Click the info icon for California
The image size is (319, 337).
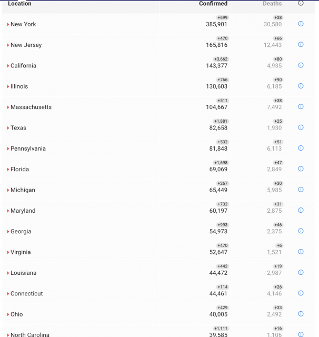click(x=301, y=65)
